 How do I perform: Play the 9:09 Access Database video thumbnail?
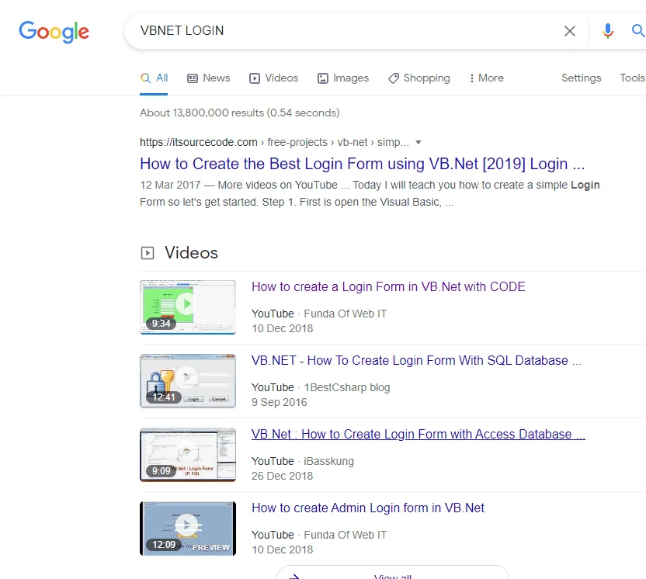[x=188, y=455]
